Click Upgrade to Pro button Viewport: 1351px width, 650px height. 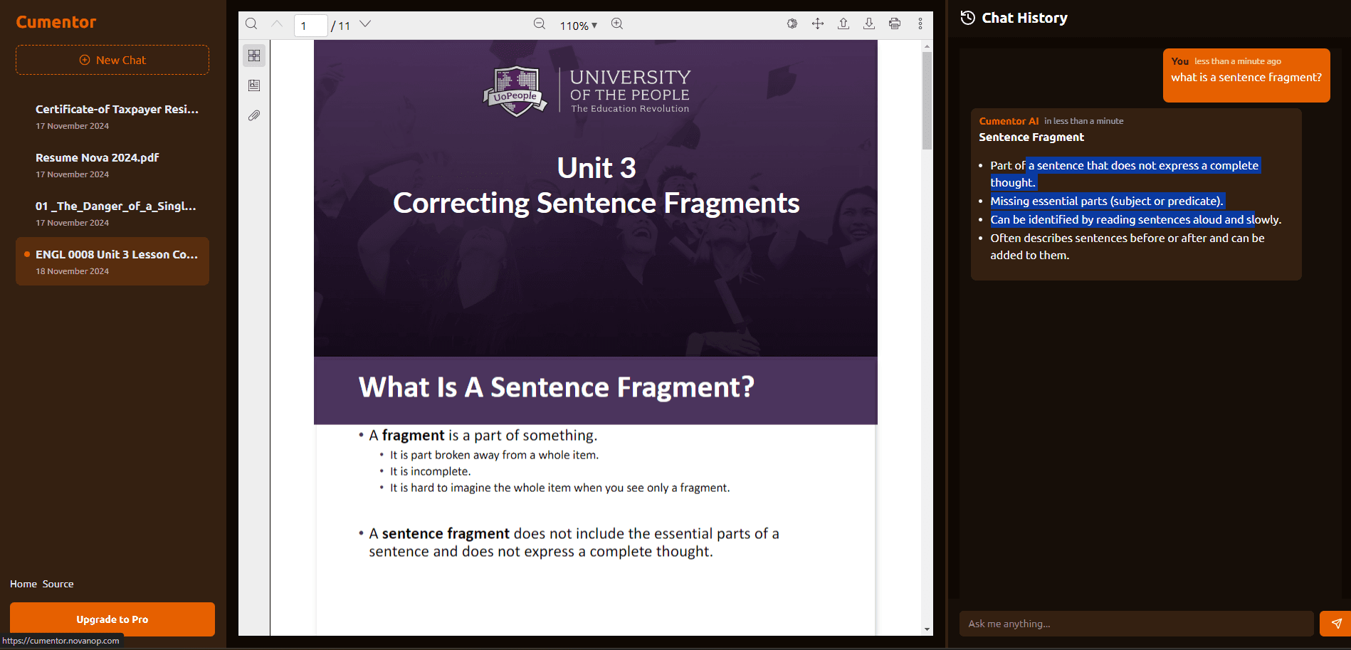pyautogui.click(x=112, y=619)
